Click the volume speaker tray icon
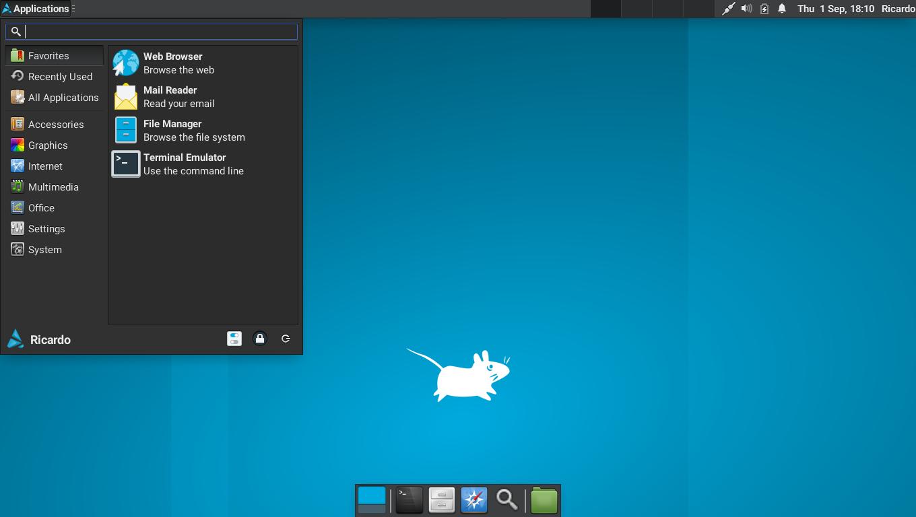The width and height of the screenshot is (916, 517). 746,9
